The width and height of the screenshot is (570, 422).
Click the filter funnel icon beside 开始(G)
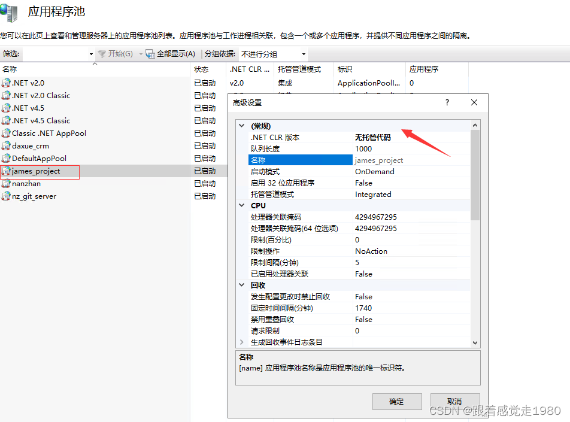click(x=103, y=53)
